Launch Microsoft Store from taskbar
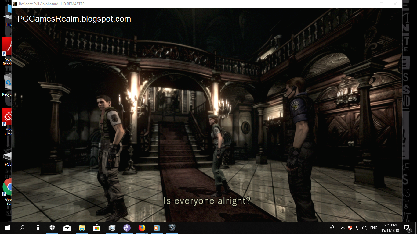417x234 pixels. pos(97,228)
